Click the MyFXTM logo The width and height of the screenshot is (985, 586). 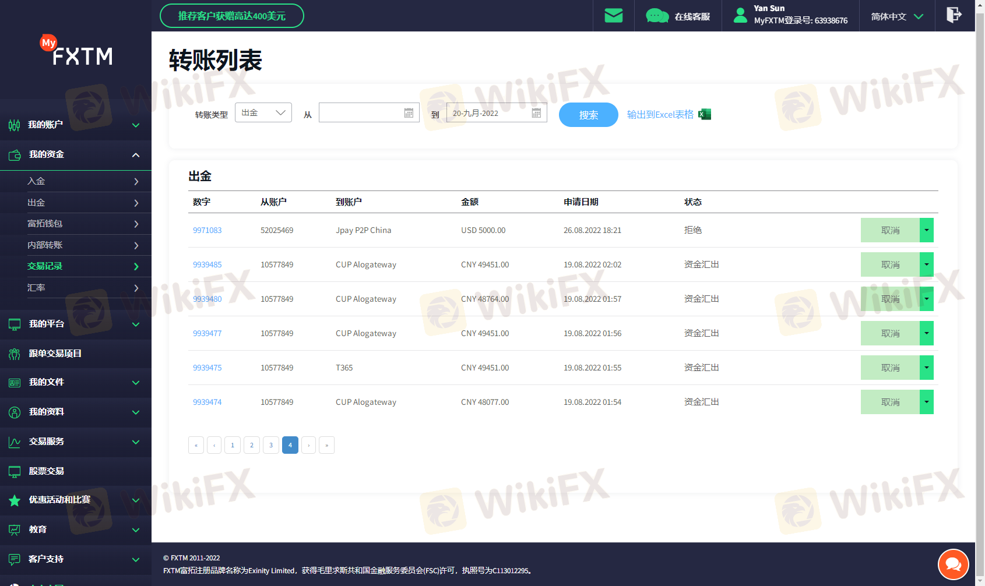pos(76,51)
